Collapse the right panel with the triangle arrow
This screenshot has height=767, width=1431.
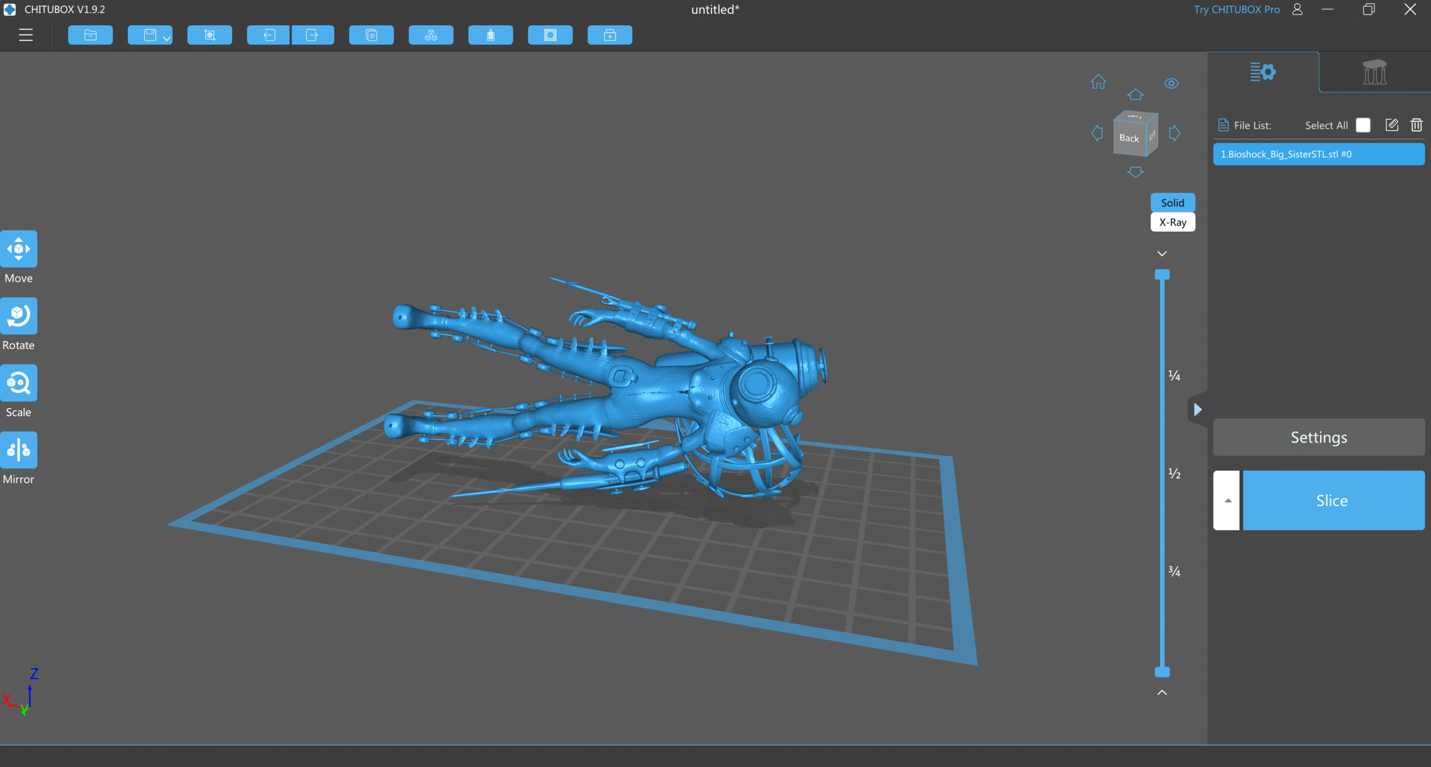pyautogui.click(x=1198, y=409)
